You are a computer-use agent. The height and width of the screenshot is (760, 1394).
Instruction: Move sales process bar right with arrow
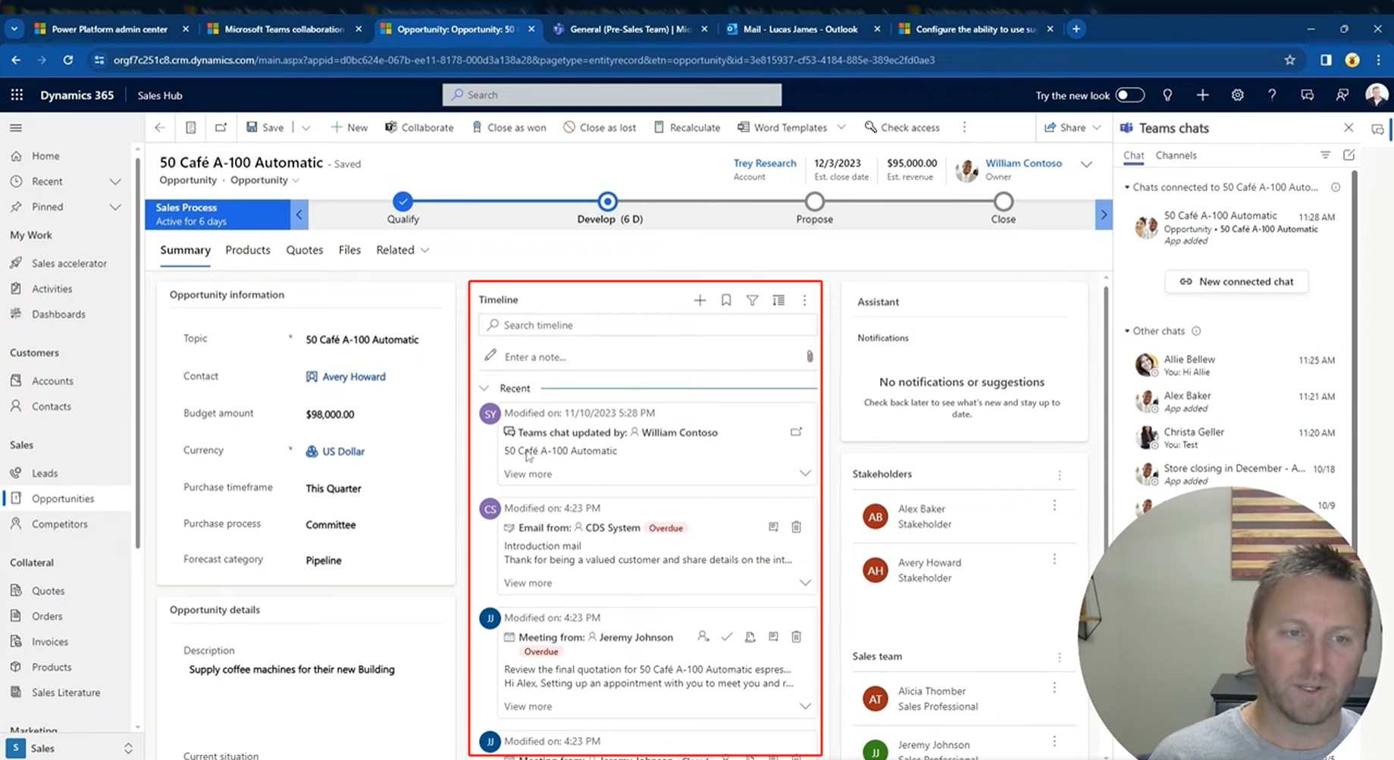pos(1104,214)
